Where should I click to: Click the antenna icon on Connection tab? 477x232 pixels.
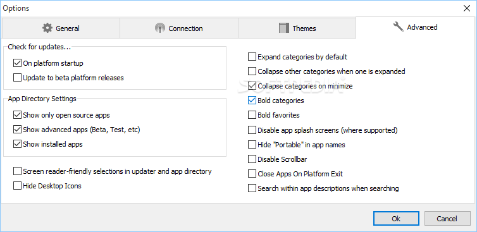pyautogui.click(x=159, y=28)
